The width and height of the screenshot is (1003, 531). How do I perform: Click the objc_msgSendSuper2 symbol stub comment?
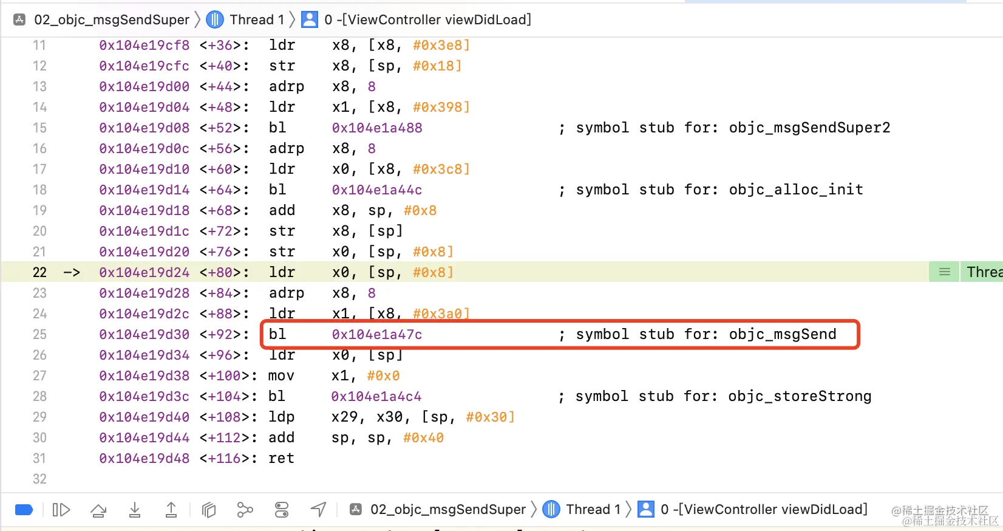click(x=724, y=128)
